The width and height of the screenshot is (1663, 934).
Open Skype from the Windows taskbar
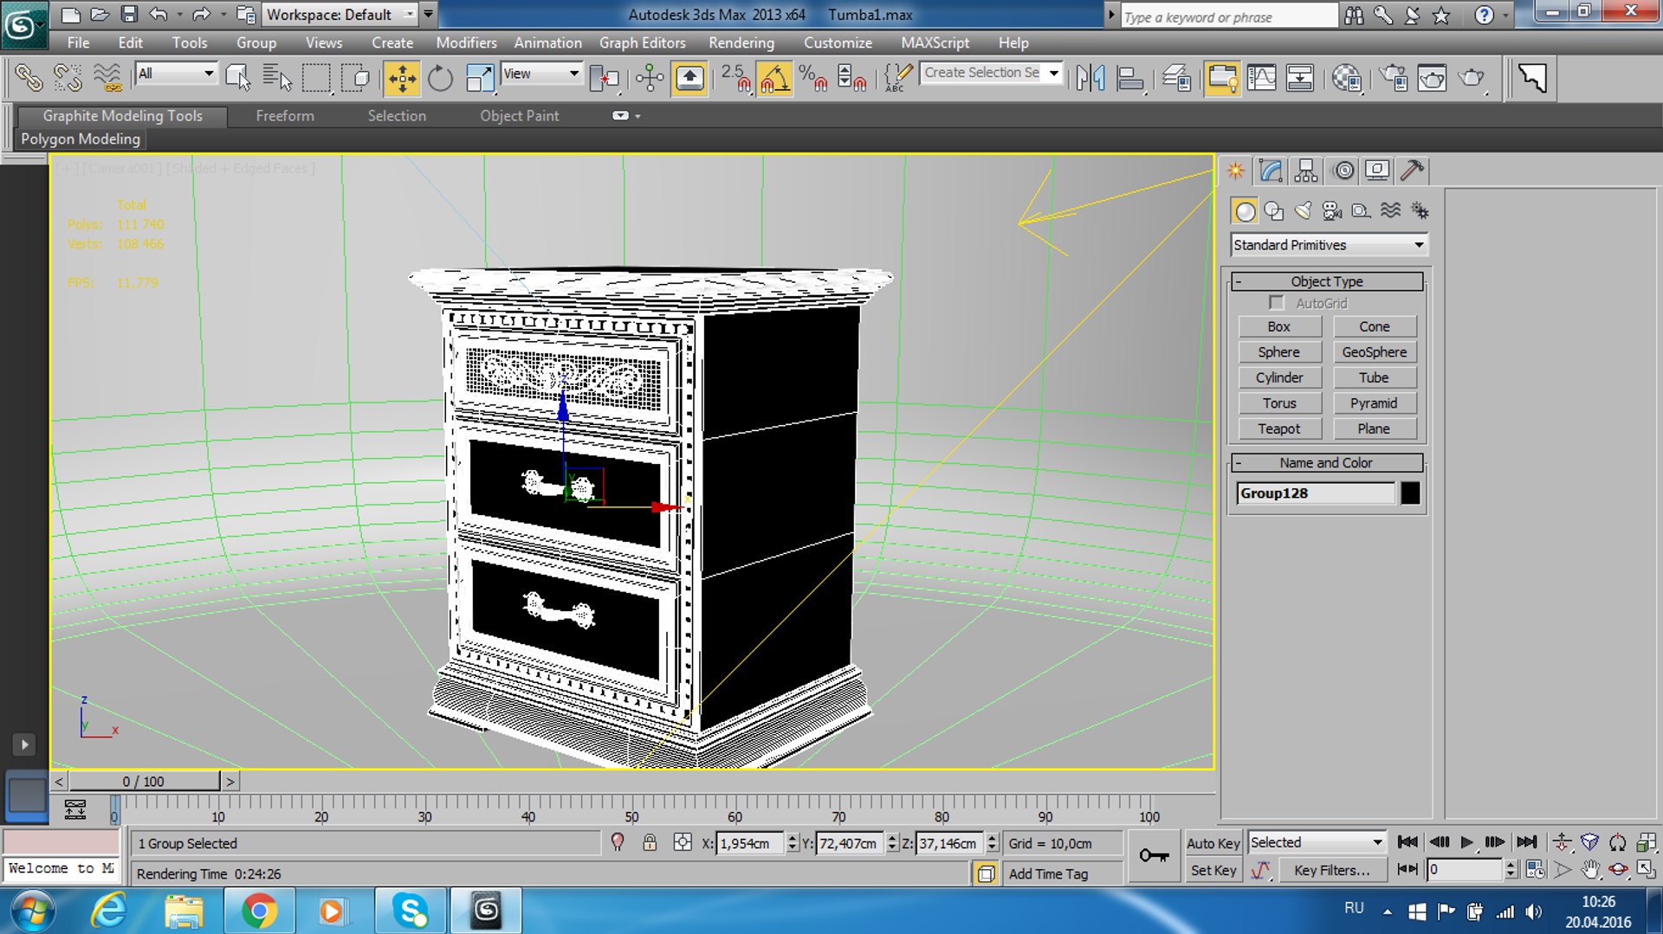pos(410,910)
